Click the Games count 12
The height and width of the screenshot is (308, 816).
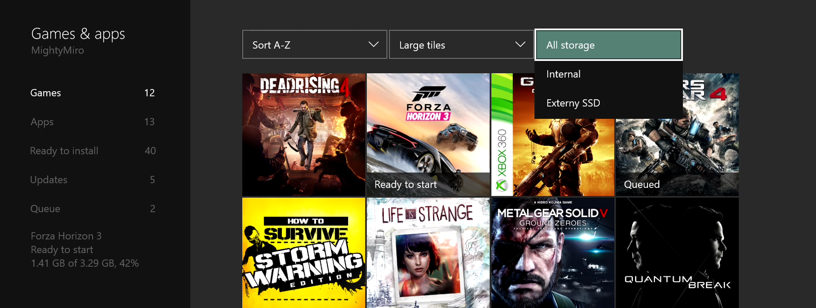(x=149, y=93)
